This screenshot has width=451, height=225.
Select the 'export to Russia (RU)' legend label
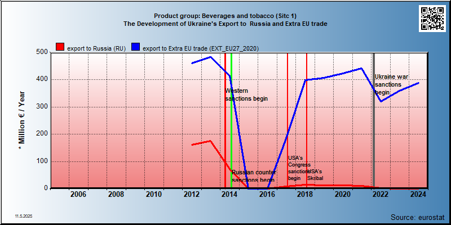click(x=96, y=49)
